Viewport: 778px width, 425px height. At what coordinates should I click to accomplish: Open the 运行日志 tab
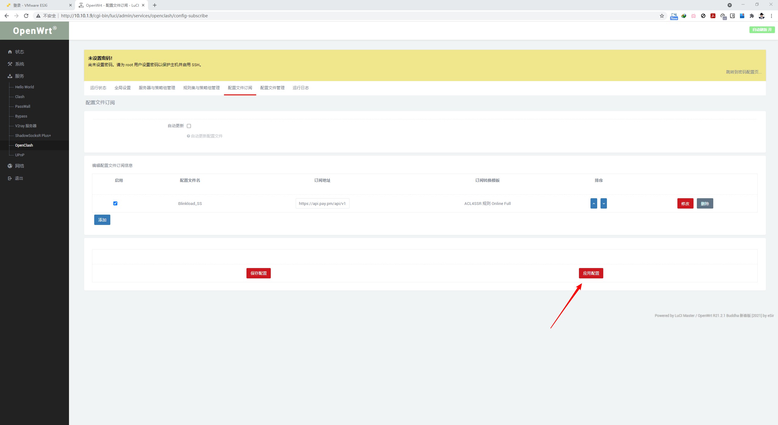pos(301,88)
